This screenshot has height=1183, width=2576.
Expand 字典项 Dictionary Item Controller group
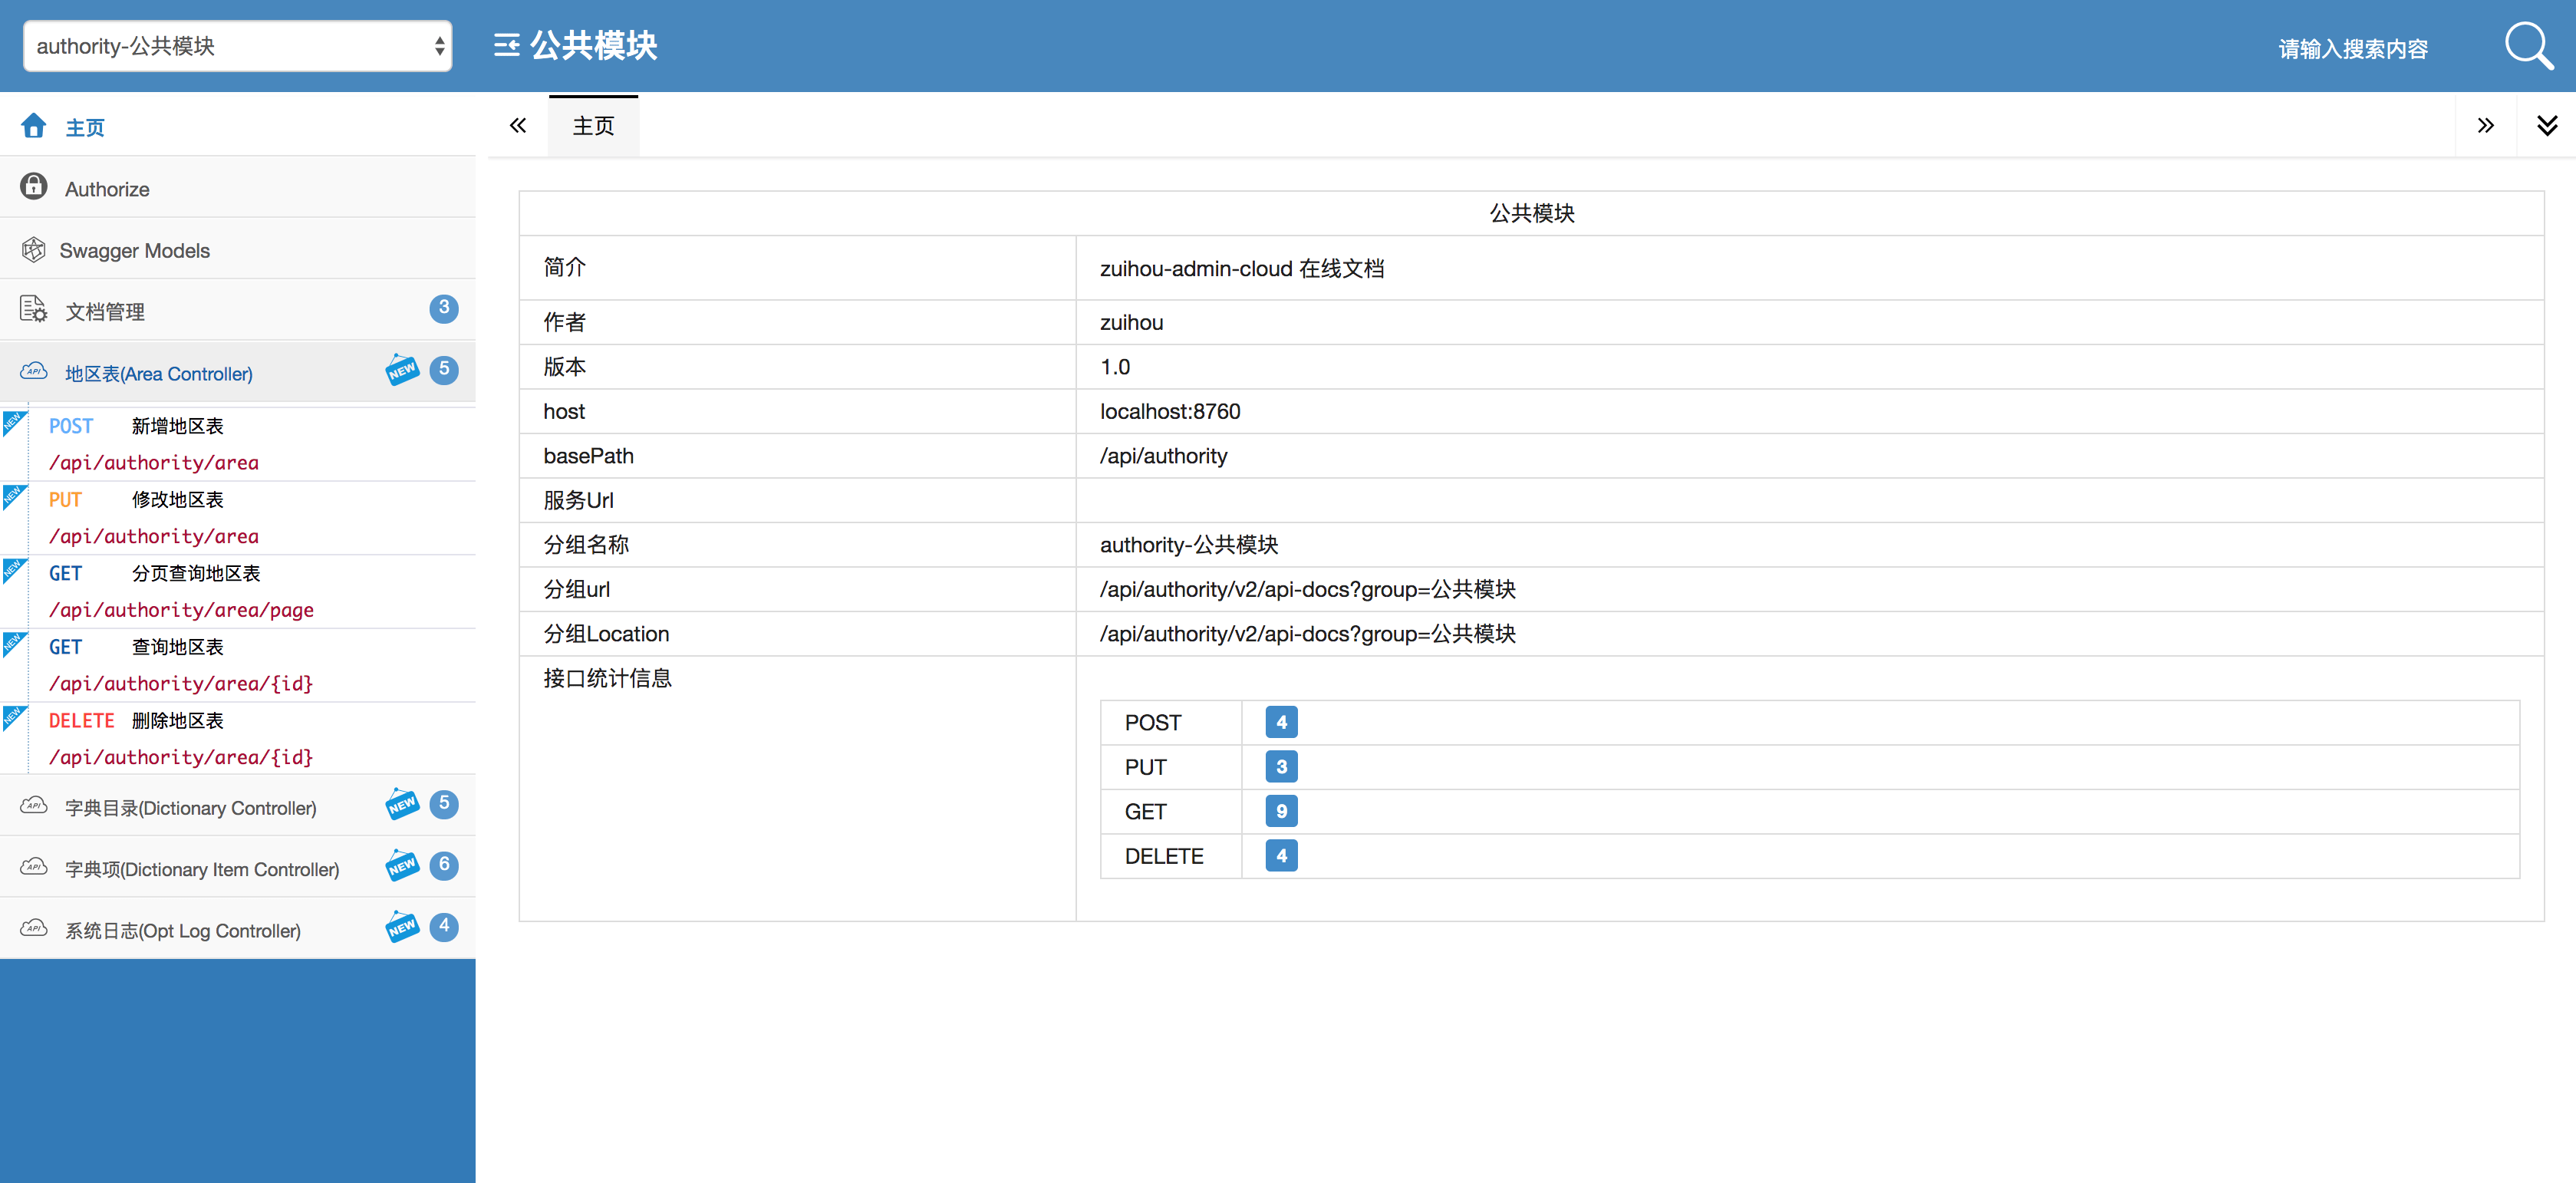(202, 869)
